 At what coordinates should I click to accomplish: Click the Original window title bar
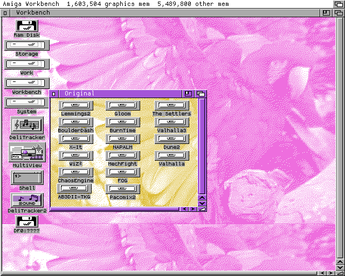[x=120, y=94]
